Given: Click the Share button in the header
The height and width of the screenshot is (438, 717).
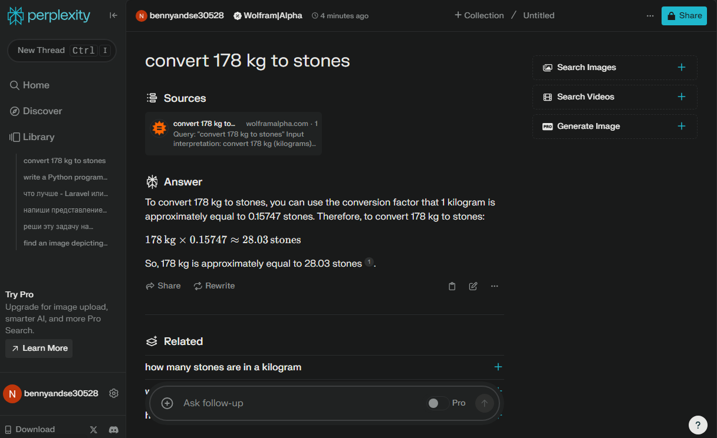Looking at the screenshot, I should 684,16.
